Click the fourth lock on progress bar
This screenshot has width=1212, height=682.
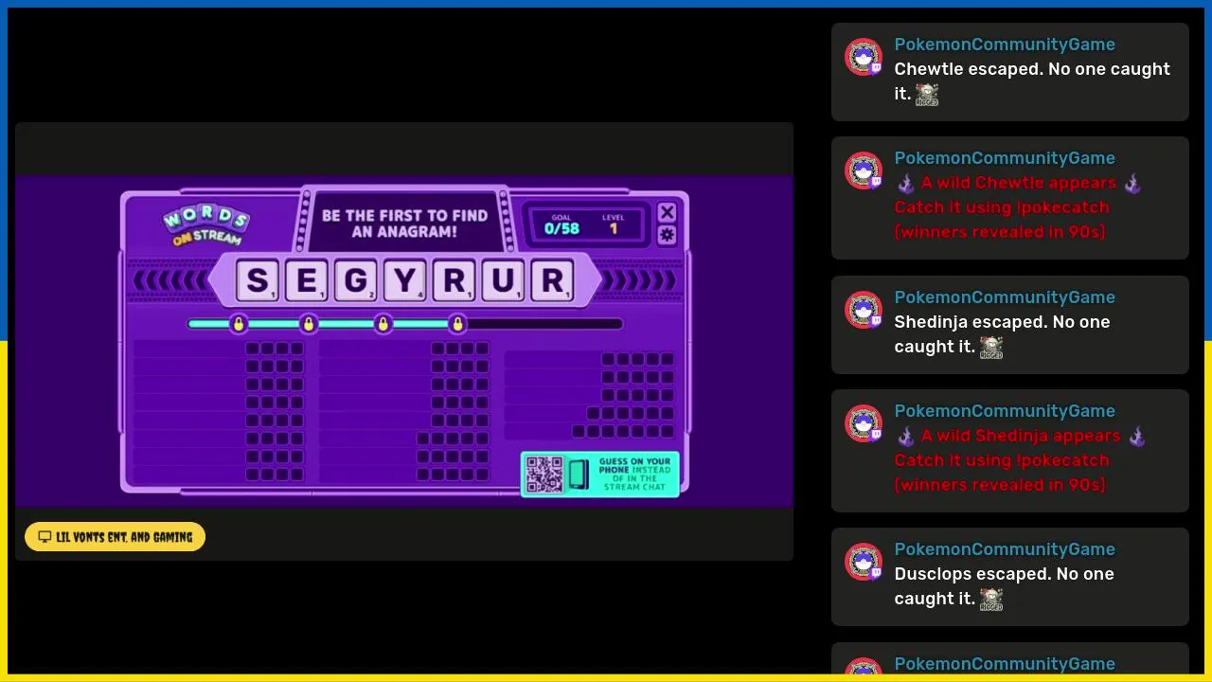click(x=457, y=324)
